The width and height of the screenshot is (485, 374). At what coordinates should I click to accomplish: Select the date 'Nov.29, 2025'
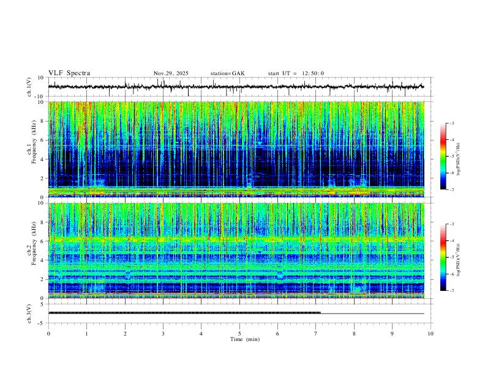click(171, 73)
